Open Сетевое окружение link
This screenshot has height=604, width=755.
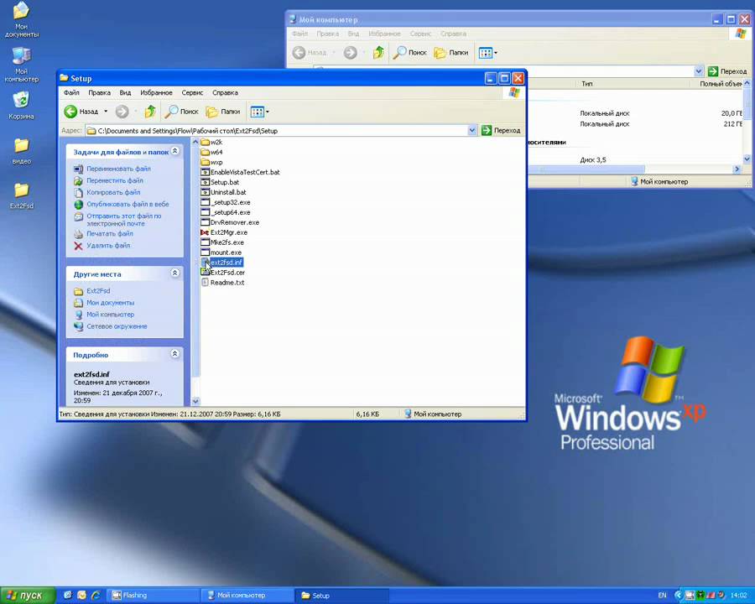point(117,326)
